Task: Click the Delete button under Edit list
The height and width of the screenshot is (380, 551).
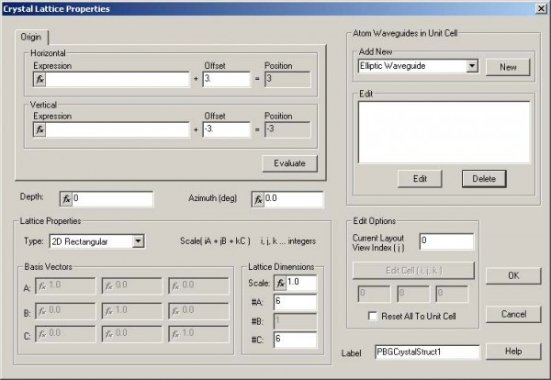Action: pyautogui.click(x=484, y=178)
